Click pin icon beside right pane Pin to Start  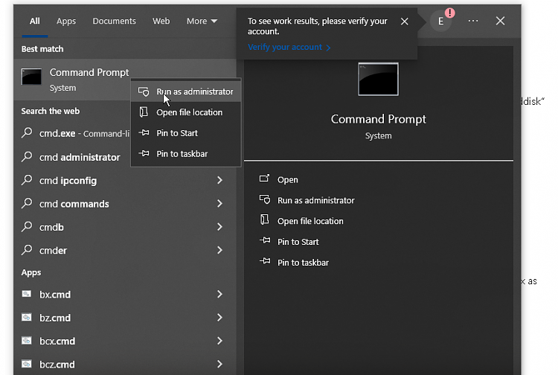(x=265, y=241)
